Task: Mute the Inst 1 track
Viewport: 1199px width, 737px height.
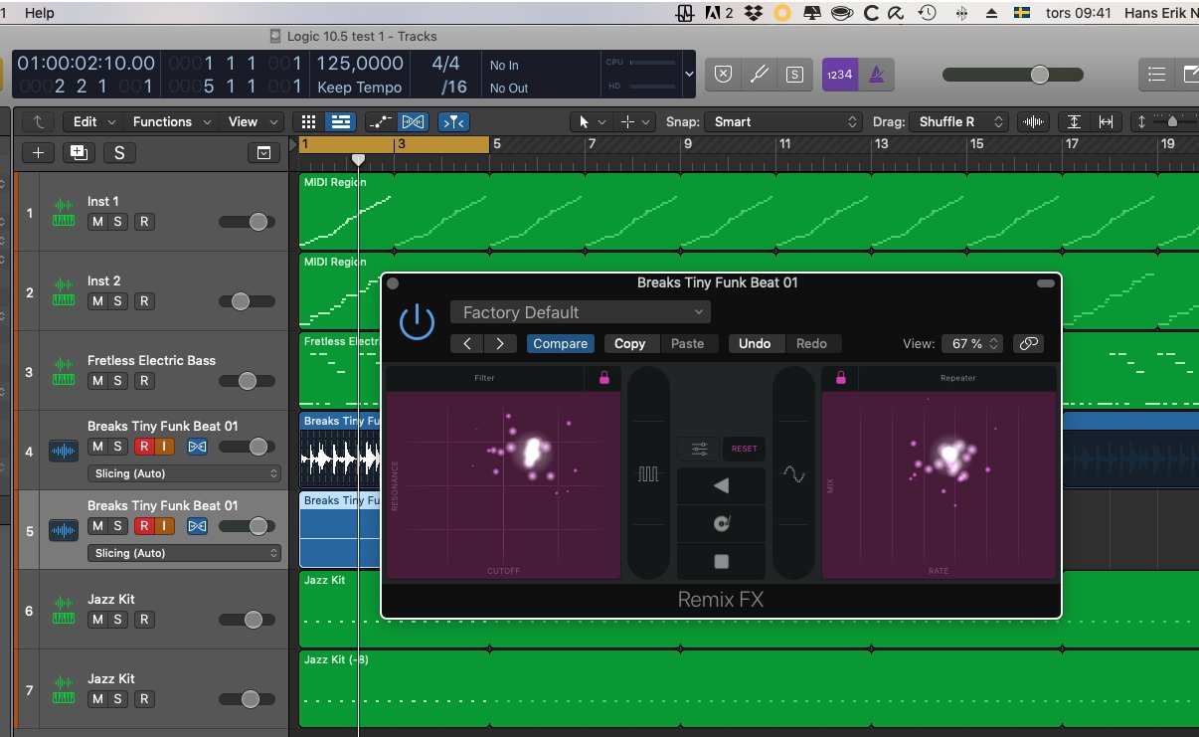Action: pyautogui.click(x=97, y=222)
